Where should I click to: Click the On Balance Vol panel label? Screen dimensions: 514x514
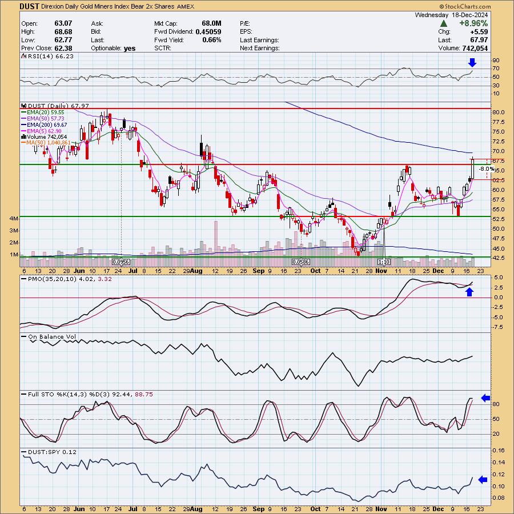pos(52,336)
